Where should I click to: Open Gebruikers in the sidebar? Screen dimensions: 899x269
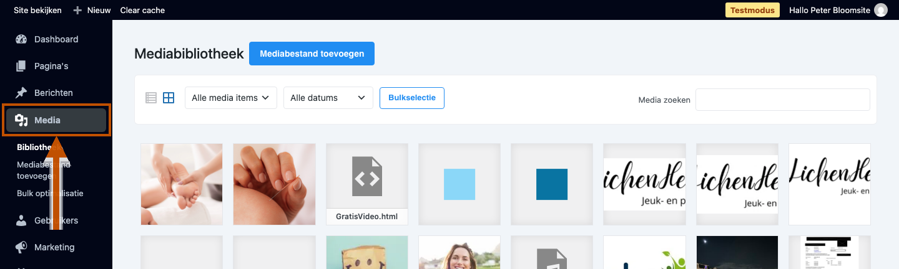pos(56,220)
